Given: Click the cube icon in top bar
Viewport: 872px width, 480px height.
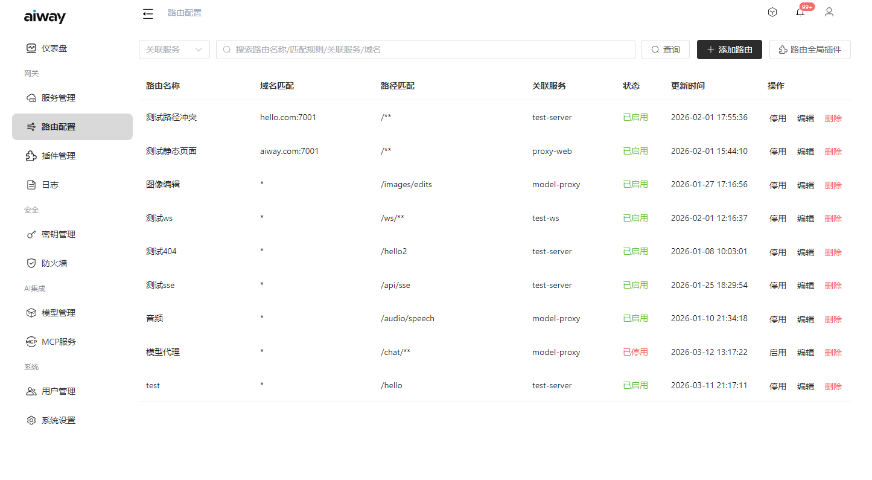Looking at the screenshot, I should pyautogui.click(x=772, y=12).
